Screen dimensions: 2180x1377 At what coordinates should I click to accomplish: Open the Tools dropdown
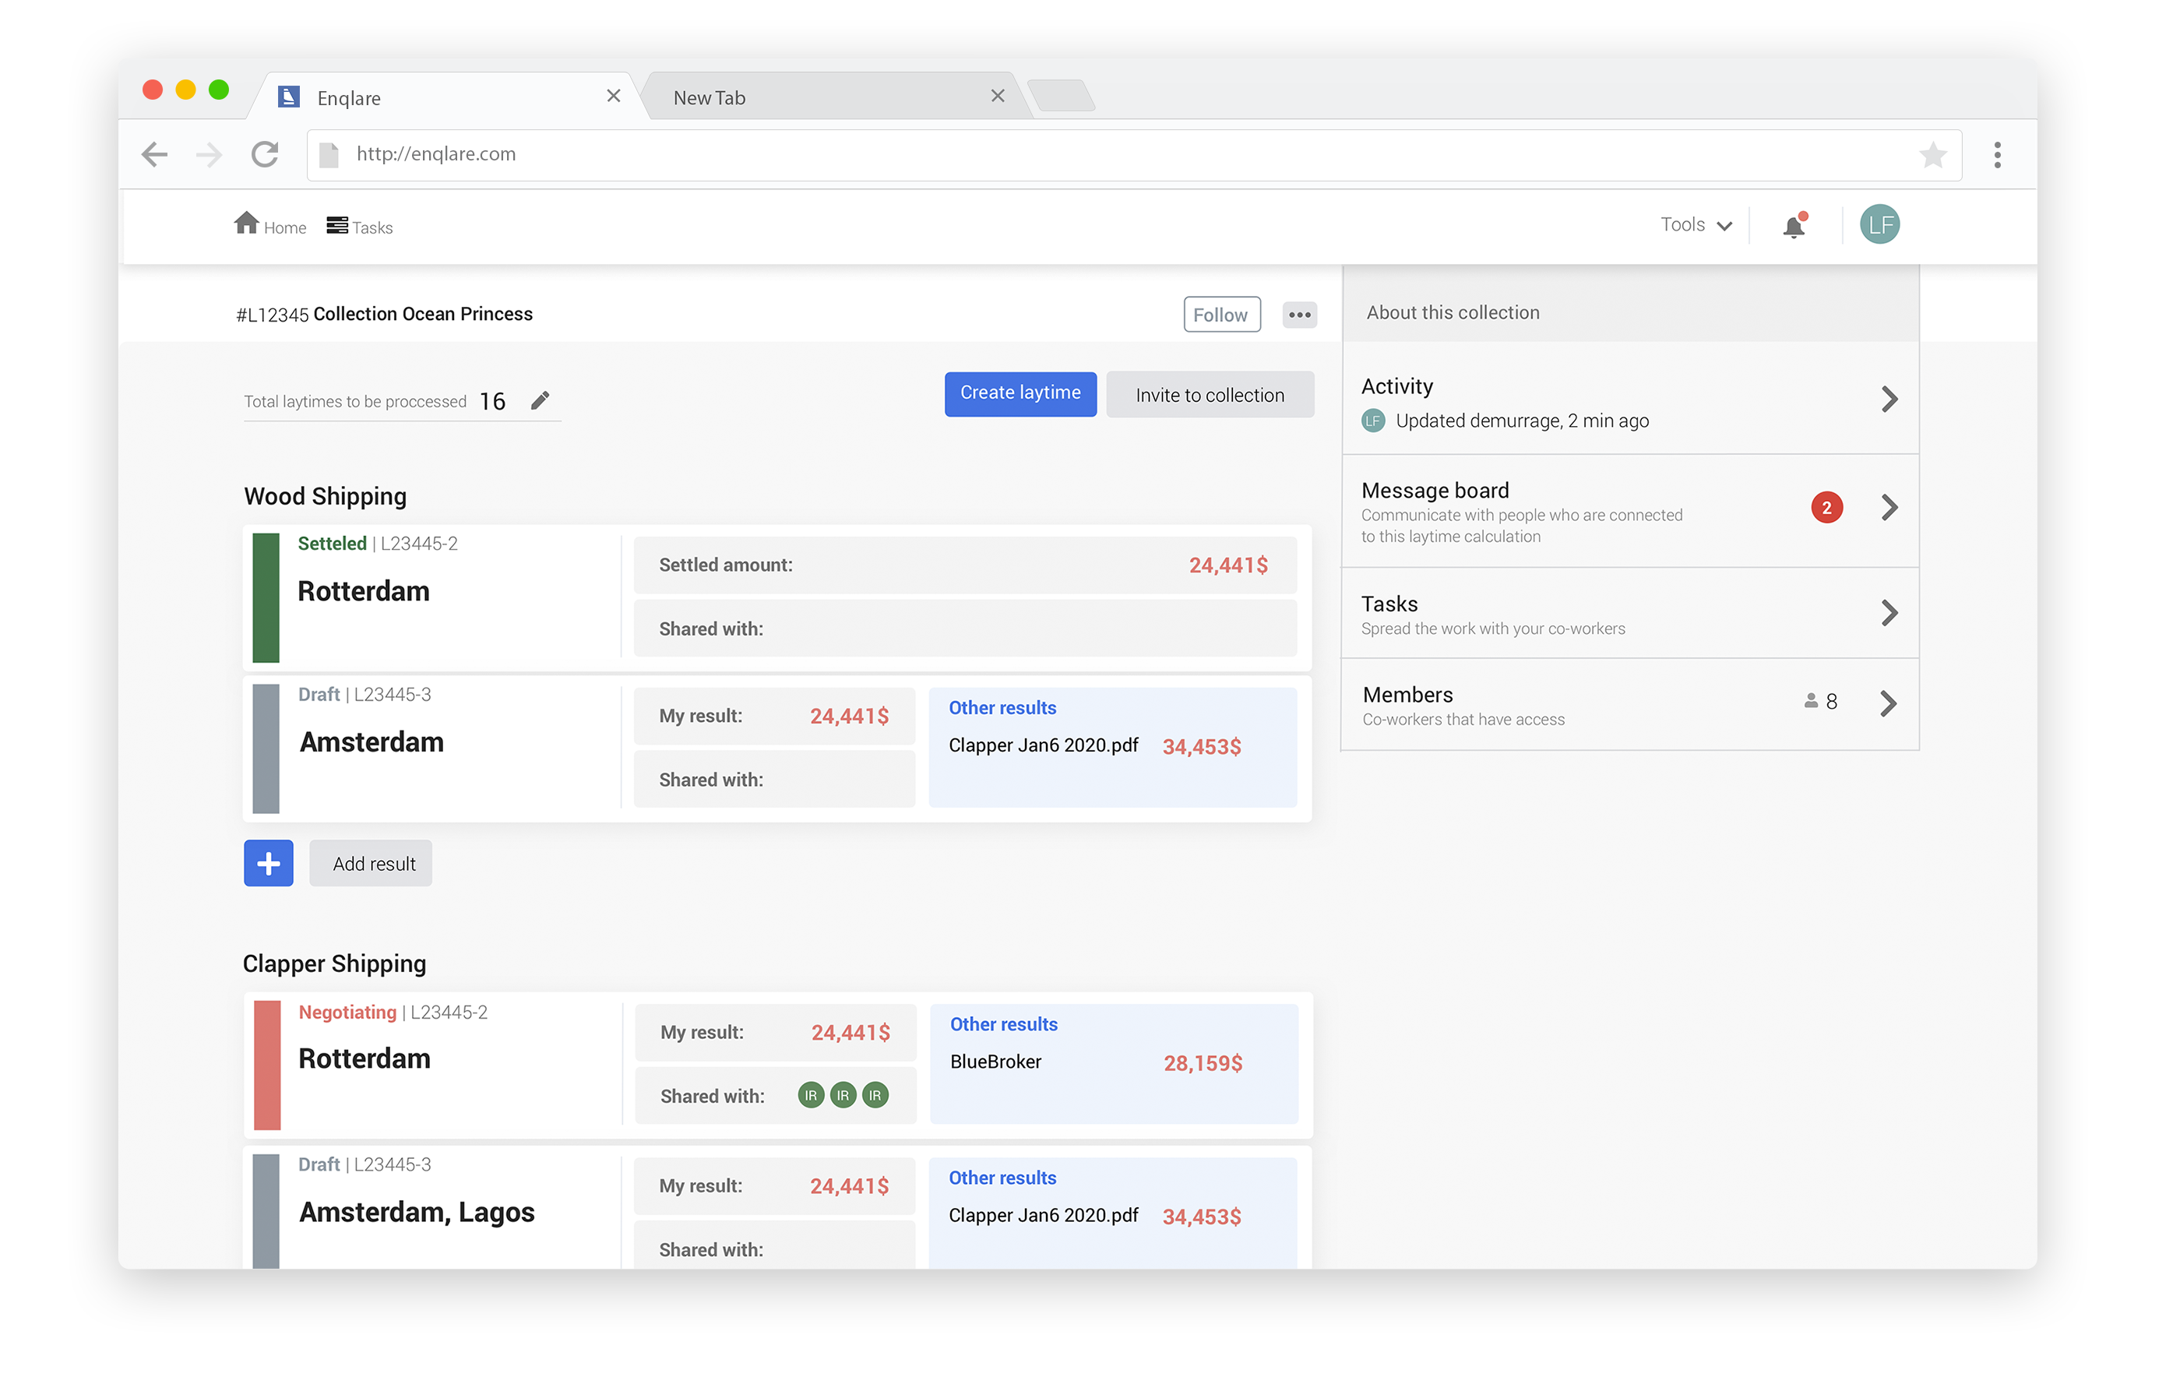(1694, 224)
